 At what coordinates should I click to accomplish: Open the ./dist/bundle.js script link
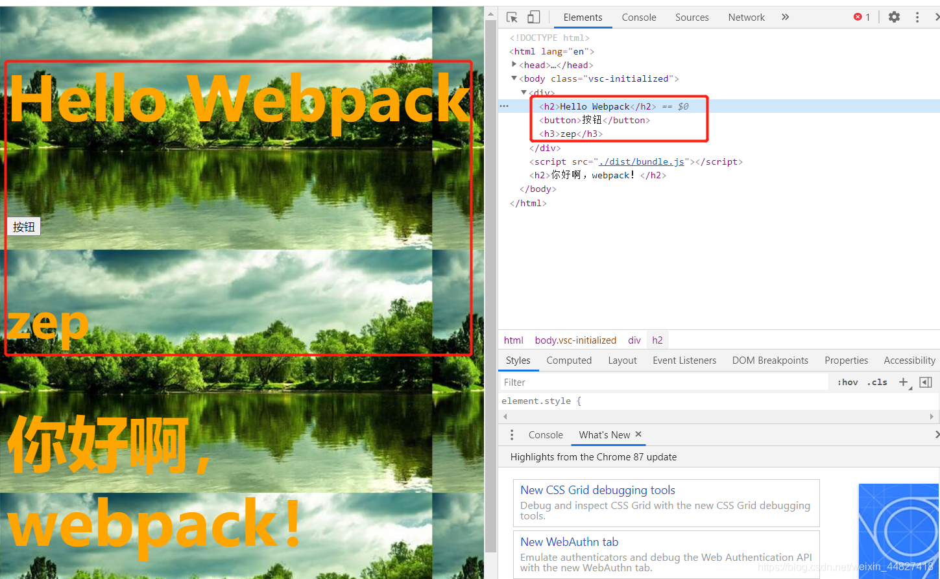642,161
